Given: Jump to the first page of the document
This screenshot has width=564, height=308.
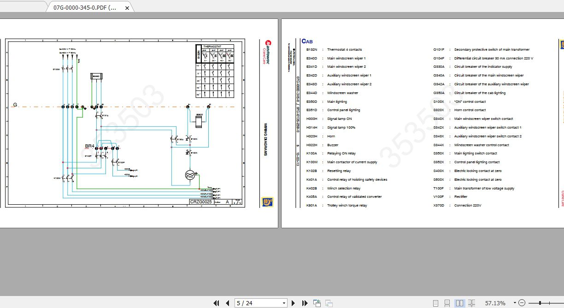Looking at the screenshot, I should pos(216,303).
